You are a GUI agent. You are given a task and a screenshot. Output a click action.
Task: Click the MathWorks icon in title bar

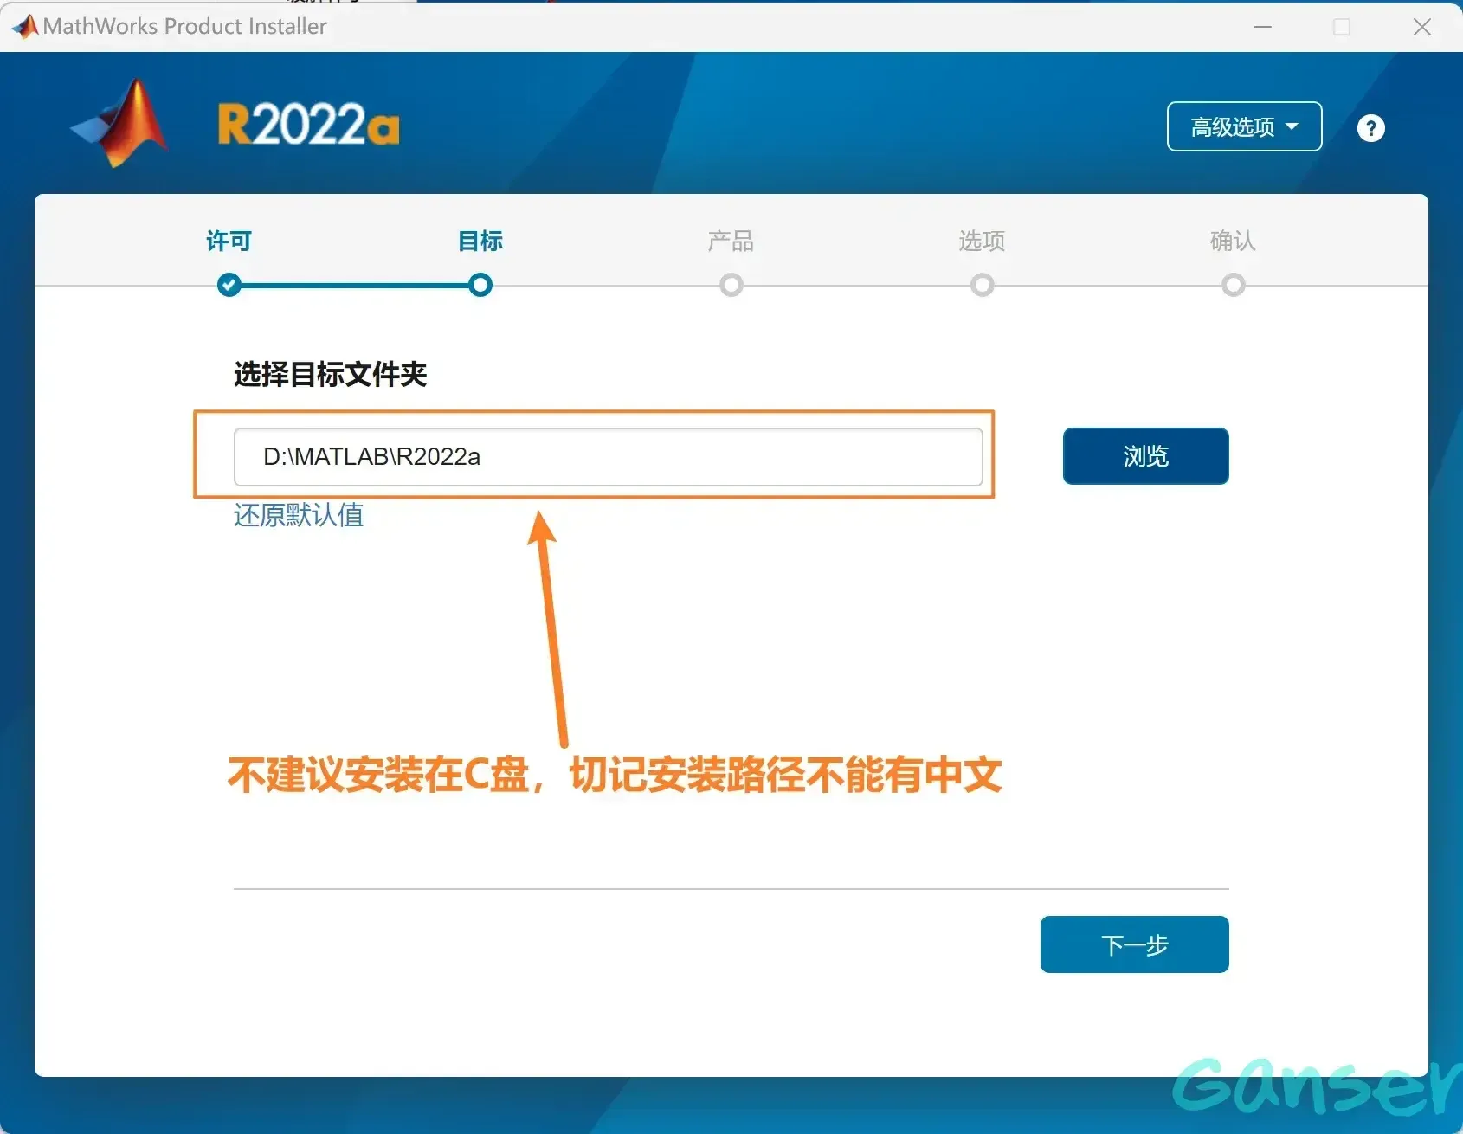25,27
